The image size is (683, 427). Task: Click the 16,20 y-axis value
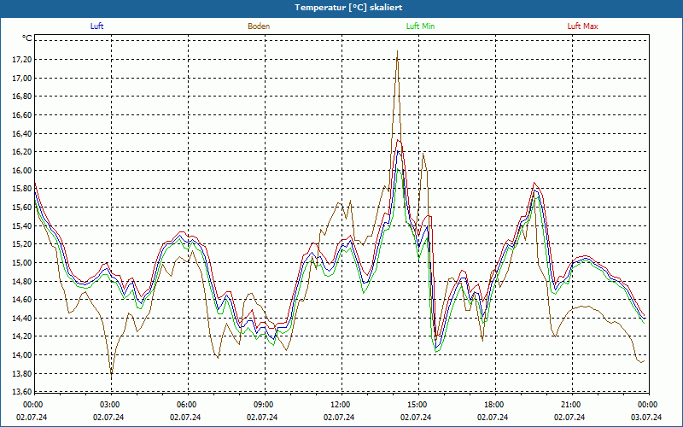(22, 152)
